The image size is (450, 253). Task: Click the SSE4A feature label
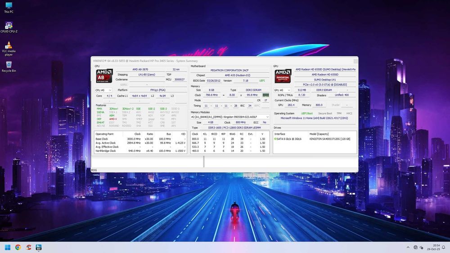[100, 112]
